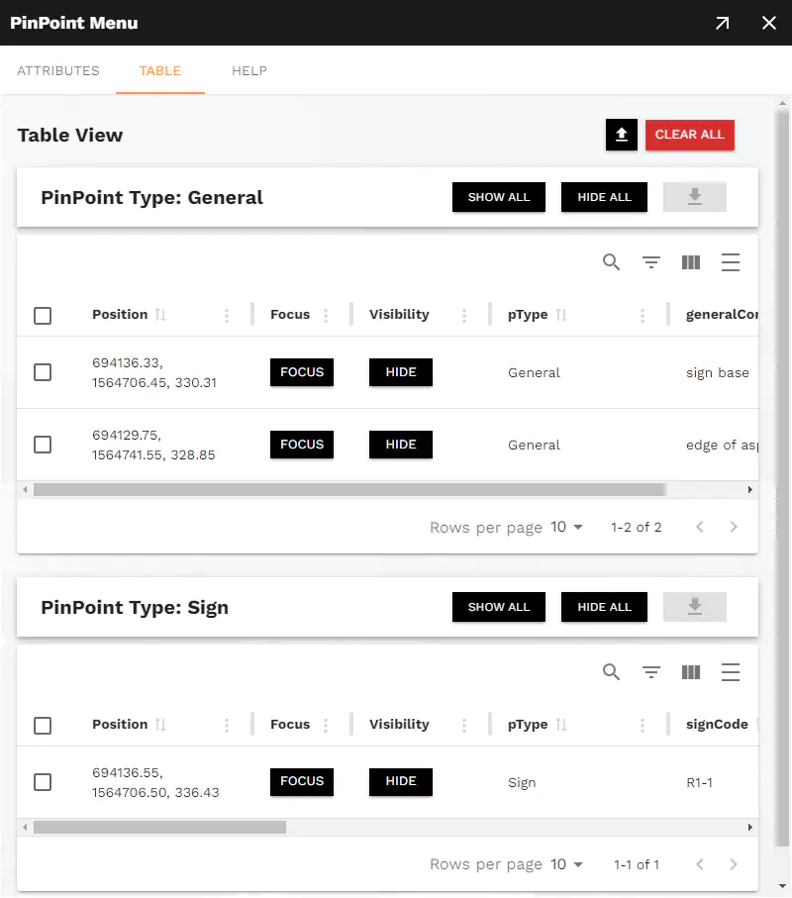Screen dimensions: 792x898
Task: Open pType column menu in General table
Action: [642, 316]
